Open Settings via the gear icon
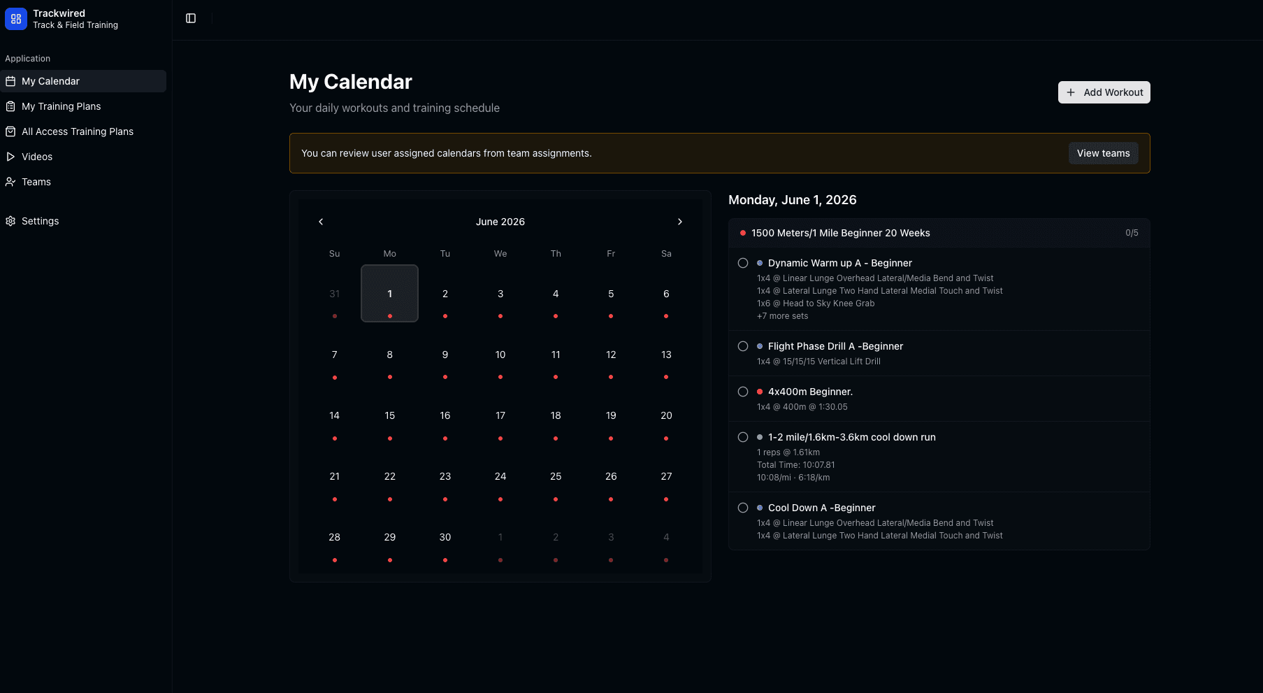 pyautogui.click(x=10, y=221)
